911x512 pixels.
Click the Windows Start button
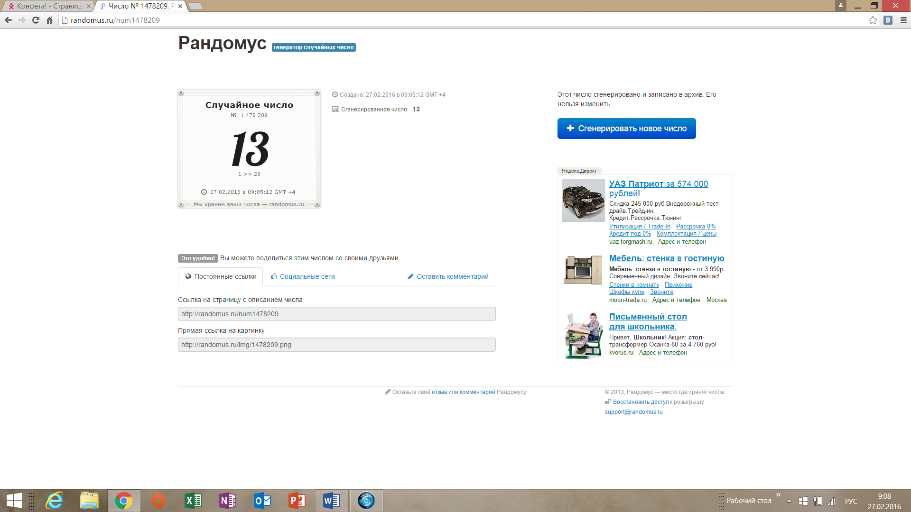coord(14,501)
